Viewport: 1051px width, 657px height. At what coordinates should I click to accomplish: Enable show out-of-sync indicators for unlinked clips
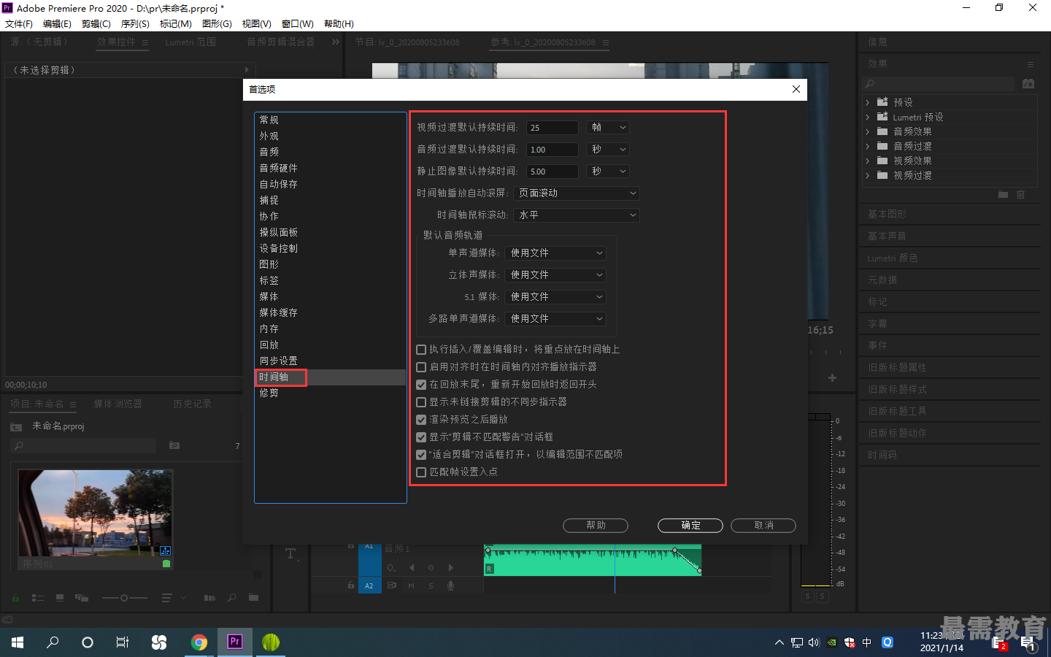pos(421,402)
